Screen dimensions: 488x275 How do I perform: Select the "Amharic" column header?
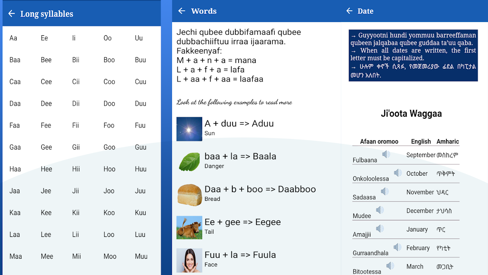pos(448,142)
